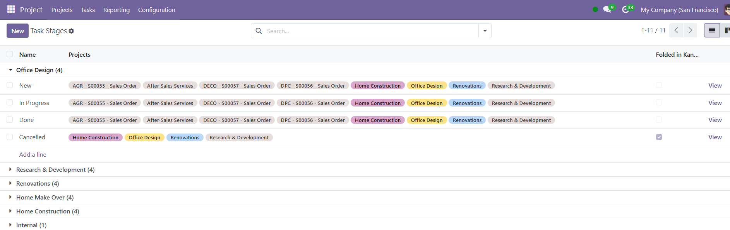Click View for the Done stage
Viewport: 730px width, 230px height.
[715, 120]
